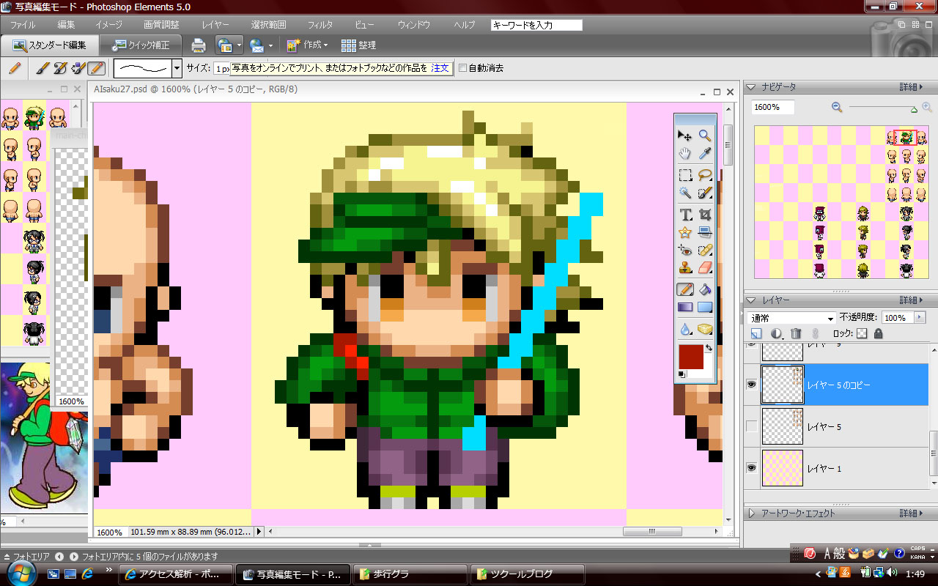Activate the Lasso tool

click(705, 175)
